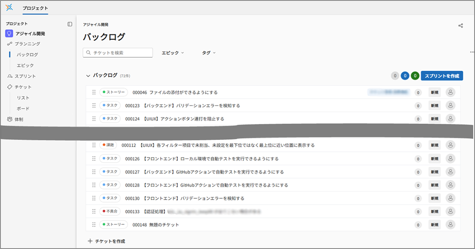Screen dimensions: 475x249
Task: Click 新規 status of ticket 000127
Action: (434, 172)
